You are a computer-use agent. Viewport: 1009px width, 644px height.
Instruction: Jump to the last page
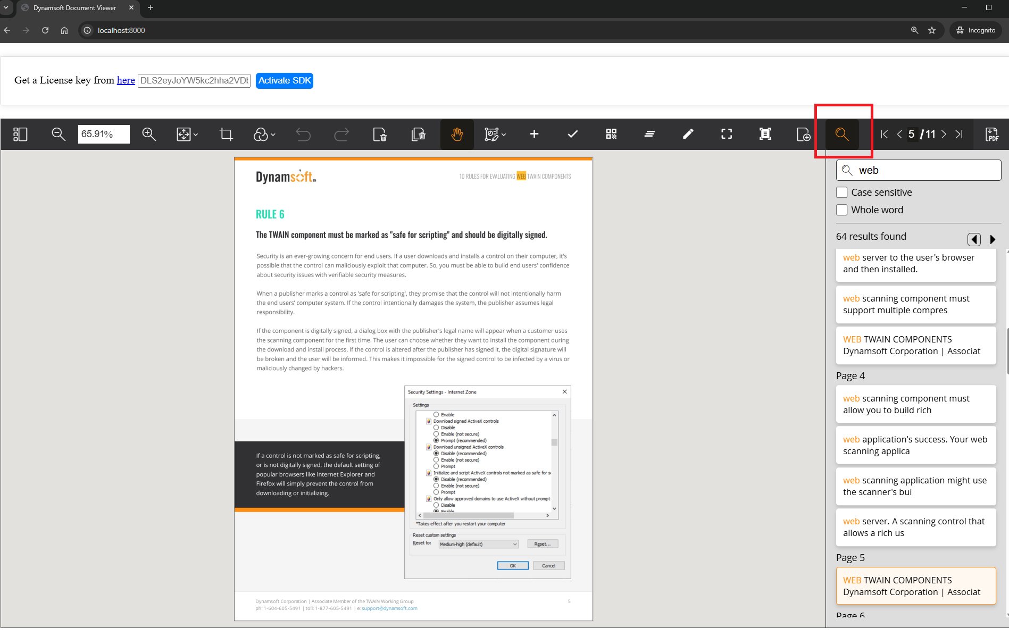coord(959,134)
